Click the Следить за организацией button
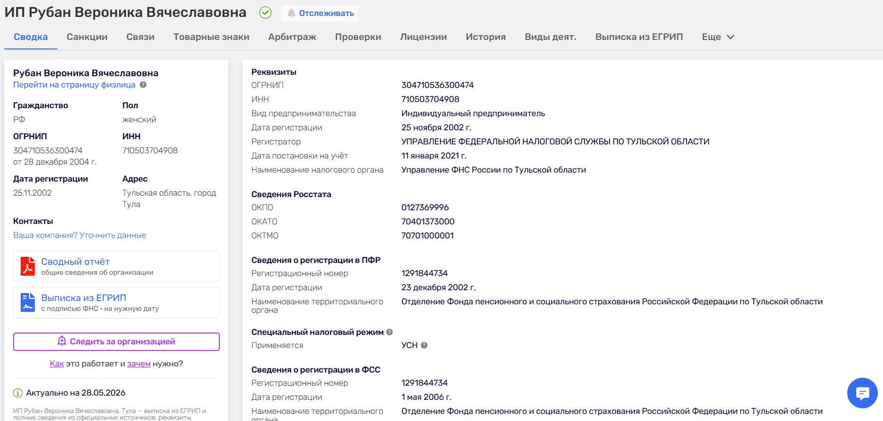 tap(116, 342)
